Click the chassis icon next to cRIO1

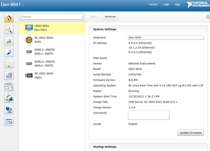pos(29,75)
